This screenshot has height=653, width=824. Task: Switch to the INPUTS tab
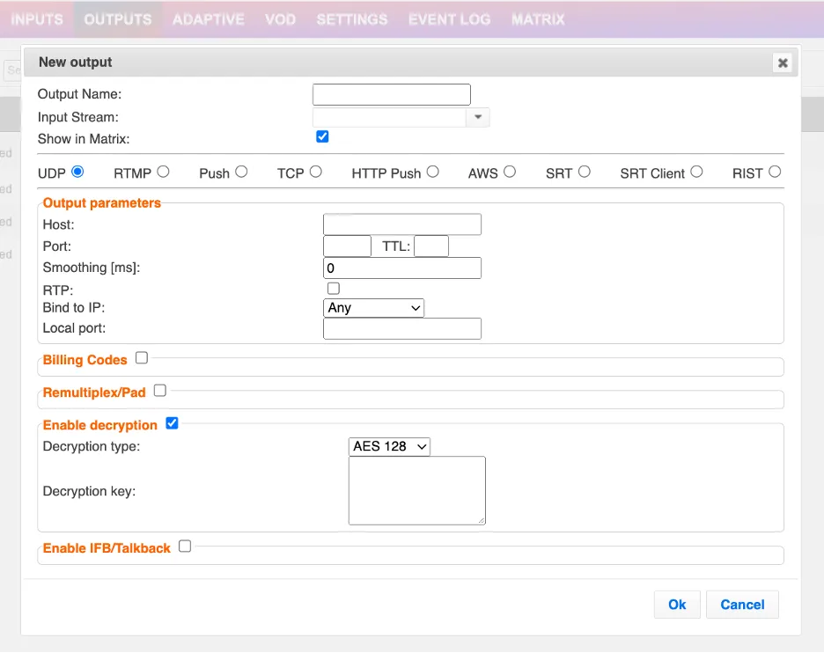pyautogui.click(x=37, y=19)
